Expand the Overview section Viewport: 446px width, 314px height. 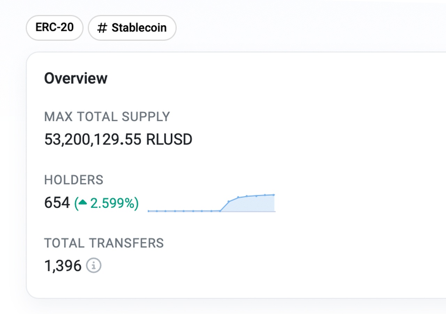click(x=76, y=78)
